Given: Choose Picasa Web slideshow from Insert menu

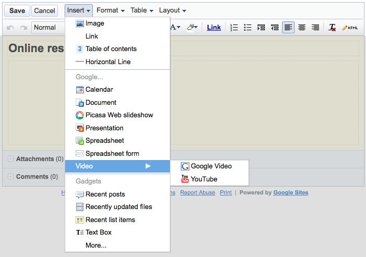Looking at the screenshot, I should pyautogui.click(x=119, y=115).
